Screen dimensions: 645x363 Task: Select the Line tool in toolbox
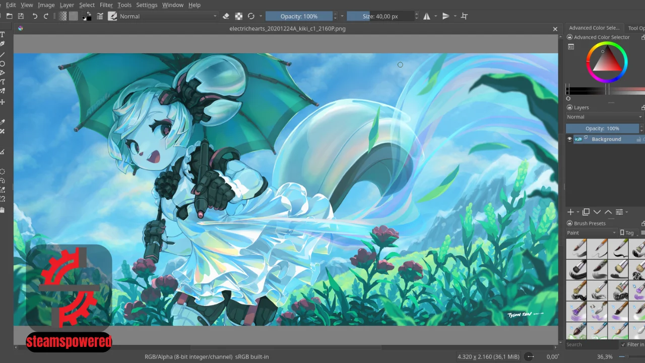pos(3,54)
